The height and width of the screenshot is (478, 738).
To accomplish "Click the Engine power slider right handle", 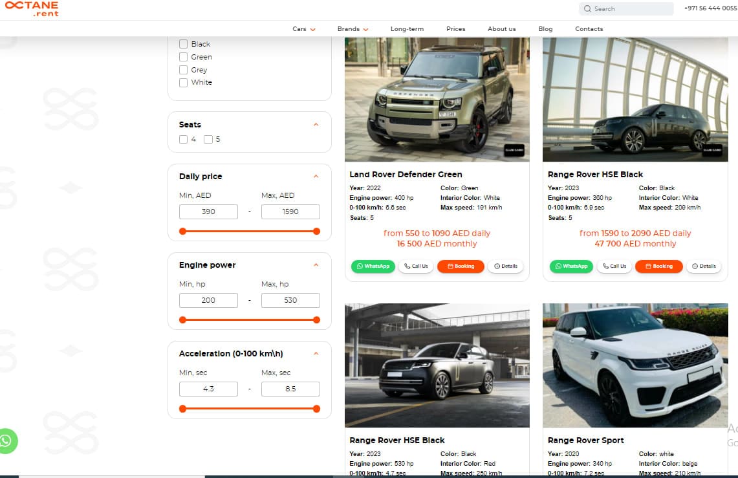I will [x=317, y=320].
